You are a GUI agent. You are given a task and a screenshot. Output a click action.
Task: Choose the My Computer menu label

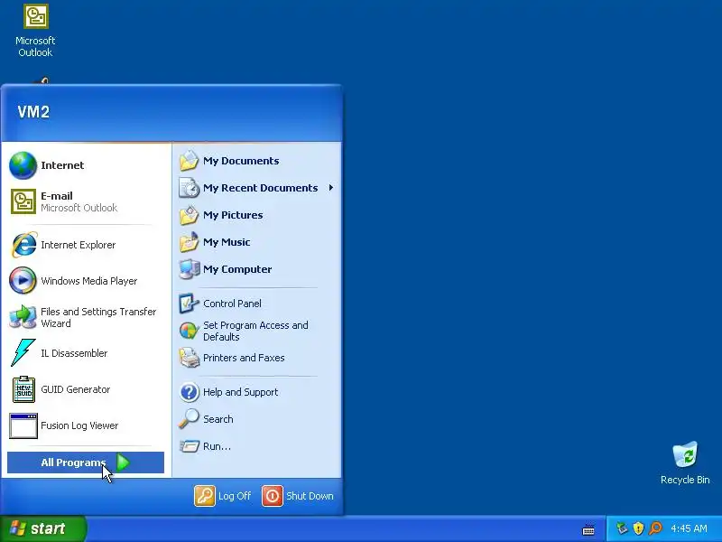point(237,269)
